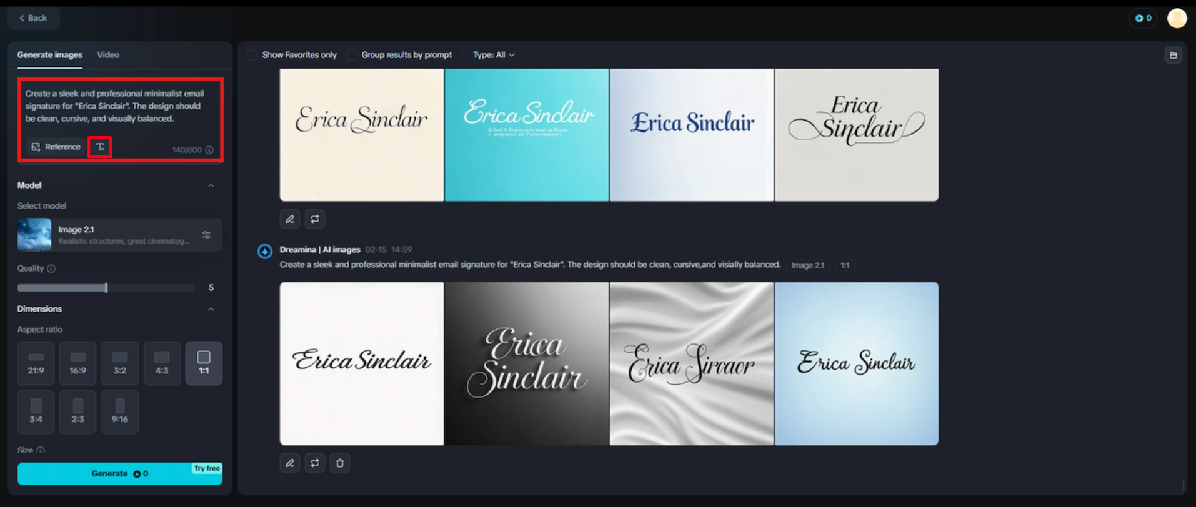Click the 02-15 14:59 timestamp

pos(389,250)
